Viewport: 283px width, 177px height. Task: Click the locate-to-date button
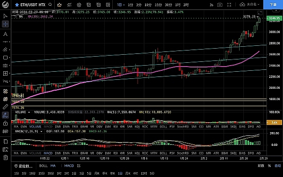tap(24, 166)
